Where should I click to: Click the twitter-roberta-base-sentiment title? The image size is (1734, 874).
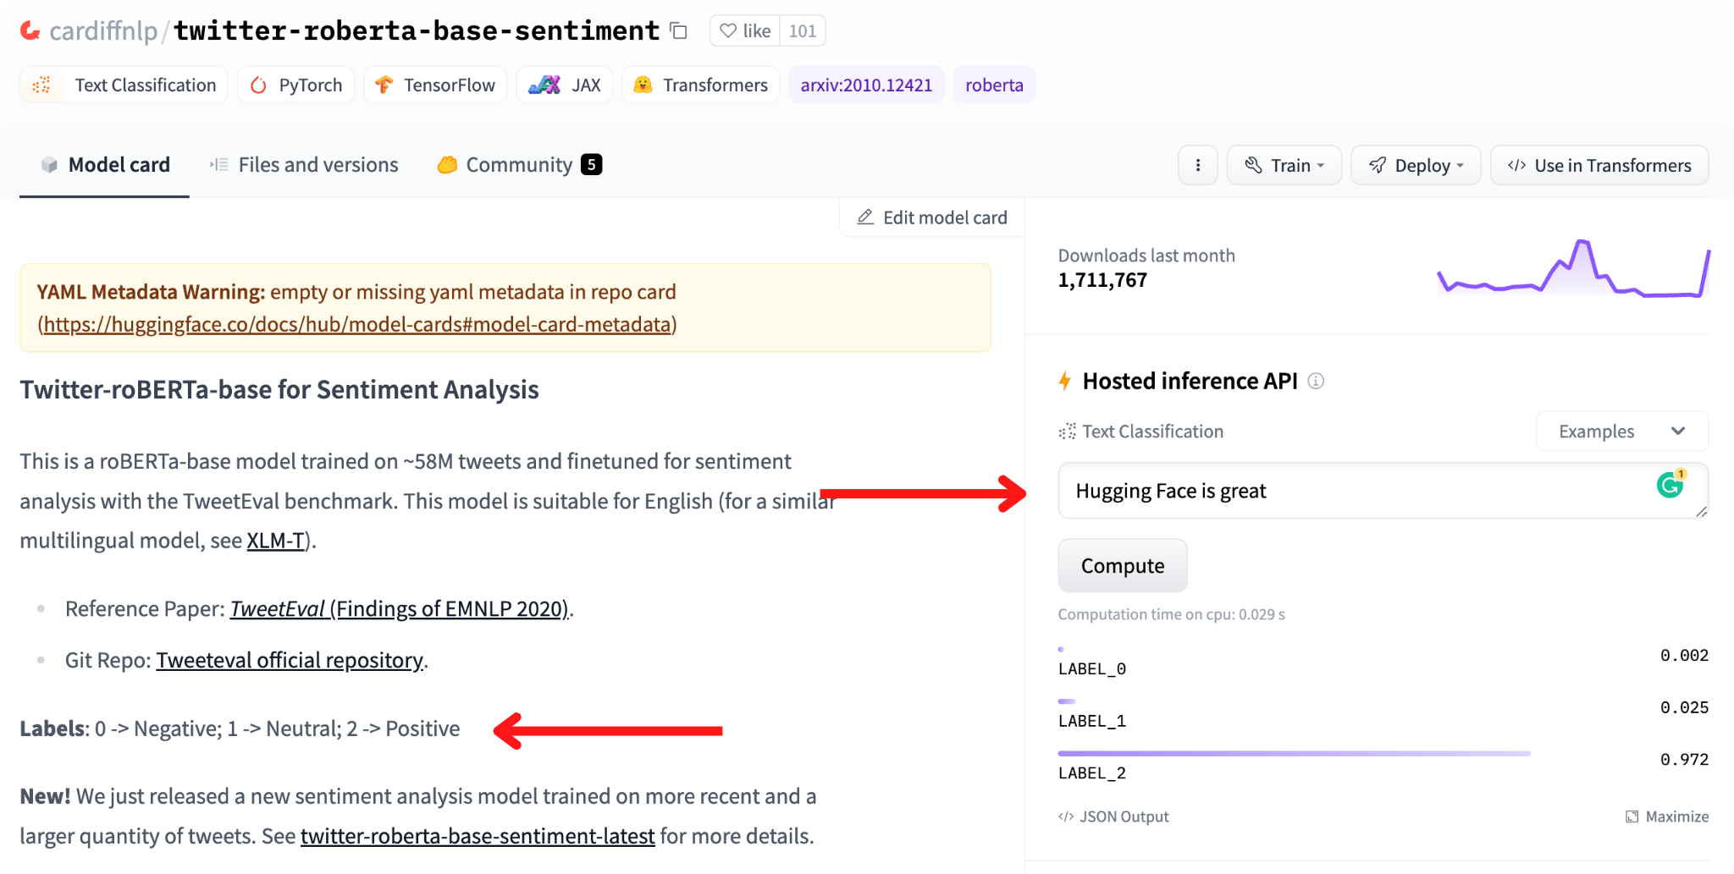pos(417,31)
